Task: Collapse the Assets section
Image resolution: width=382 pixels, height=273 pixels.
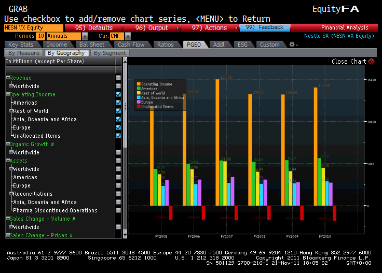Action: (8, 161)
